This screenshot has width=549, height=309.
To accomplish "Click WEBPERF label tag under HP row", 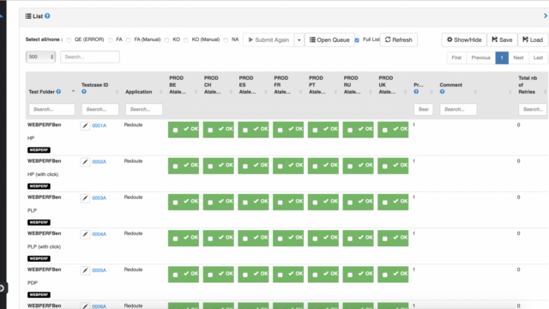I will (39, 150).
